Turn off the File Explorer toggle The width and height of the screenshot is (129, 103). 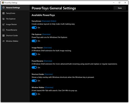(x=34, y=41)
